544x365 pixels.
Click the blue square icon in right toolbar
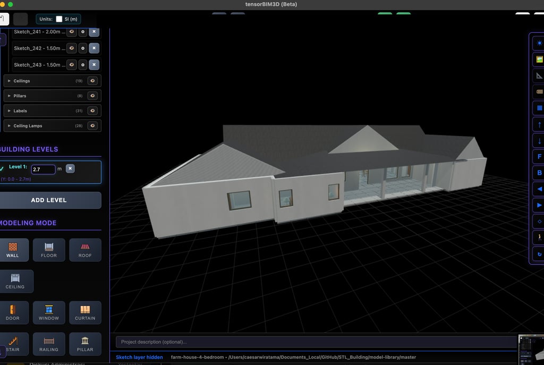[539, 108]
